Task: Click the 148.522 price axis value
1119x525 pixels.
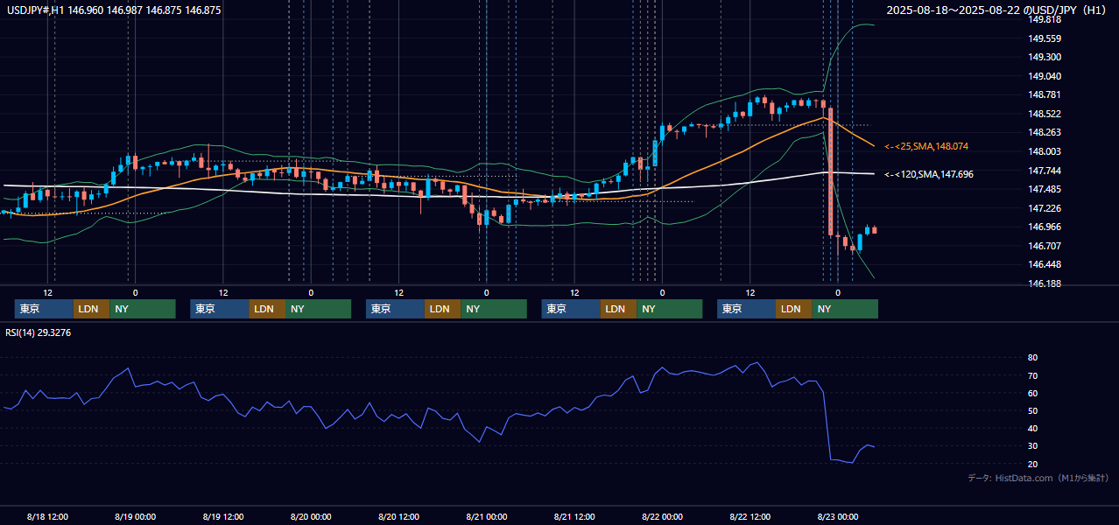Action: pos(1045,114)
